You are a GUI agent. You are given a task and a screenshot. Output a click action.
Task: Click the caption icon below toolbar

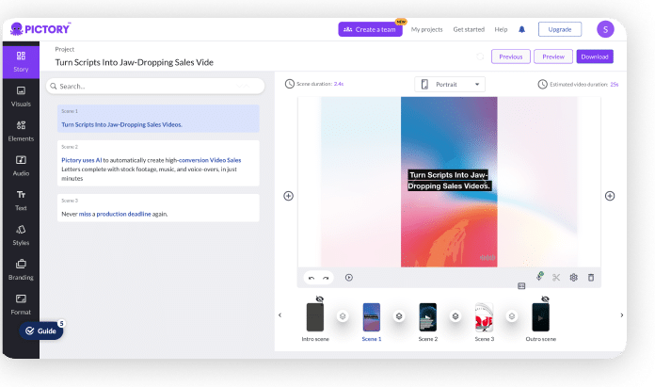pos(521,286)
